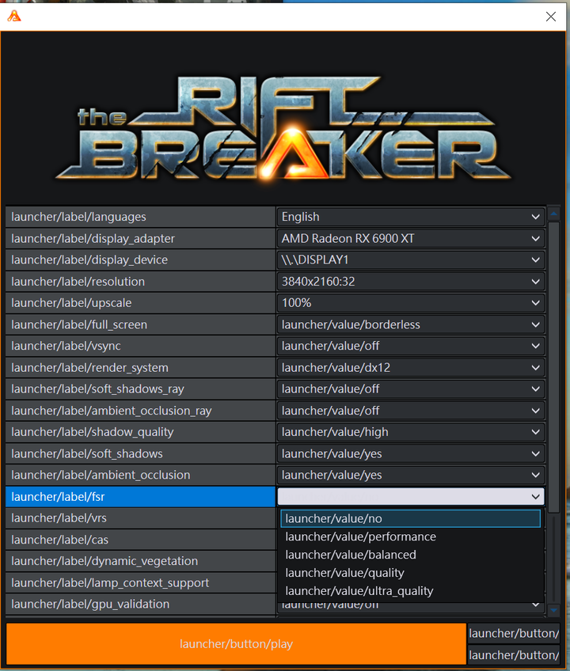
Task: Select the launcher/label/languages row label
Action: [140, 217]
